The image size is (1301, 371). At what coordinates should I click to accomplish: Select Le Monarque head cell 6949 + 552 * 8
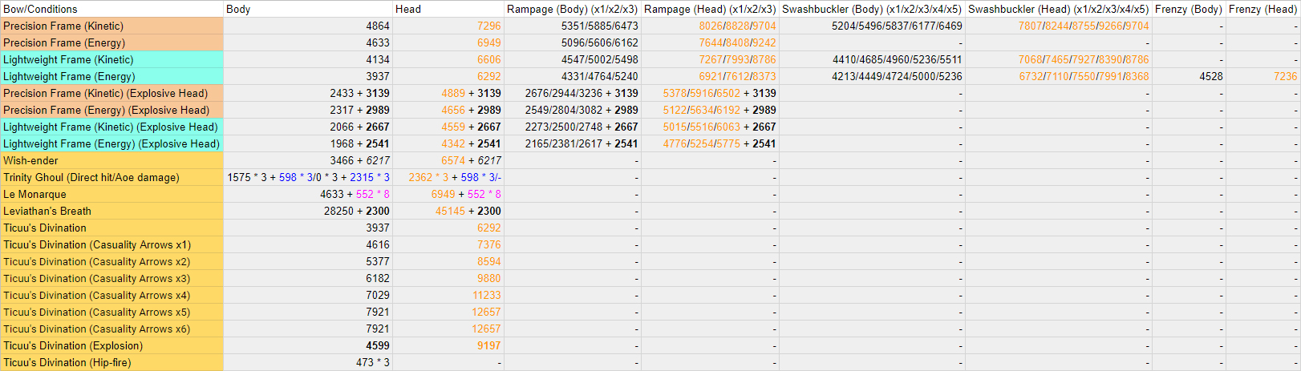tap(448, 194)
